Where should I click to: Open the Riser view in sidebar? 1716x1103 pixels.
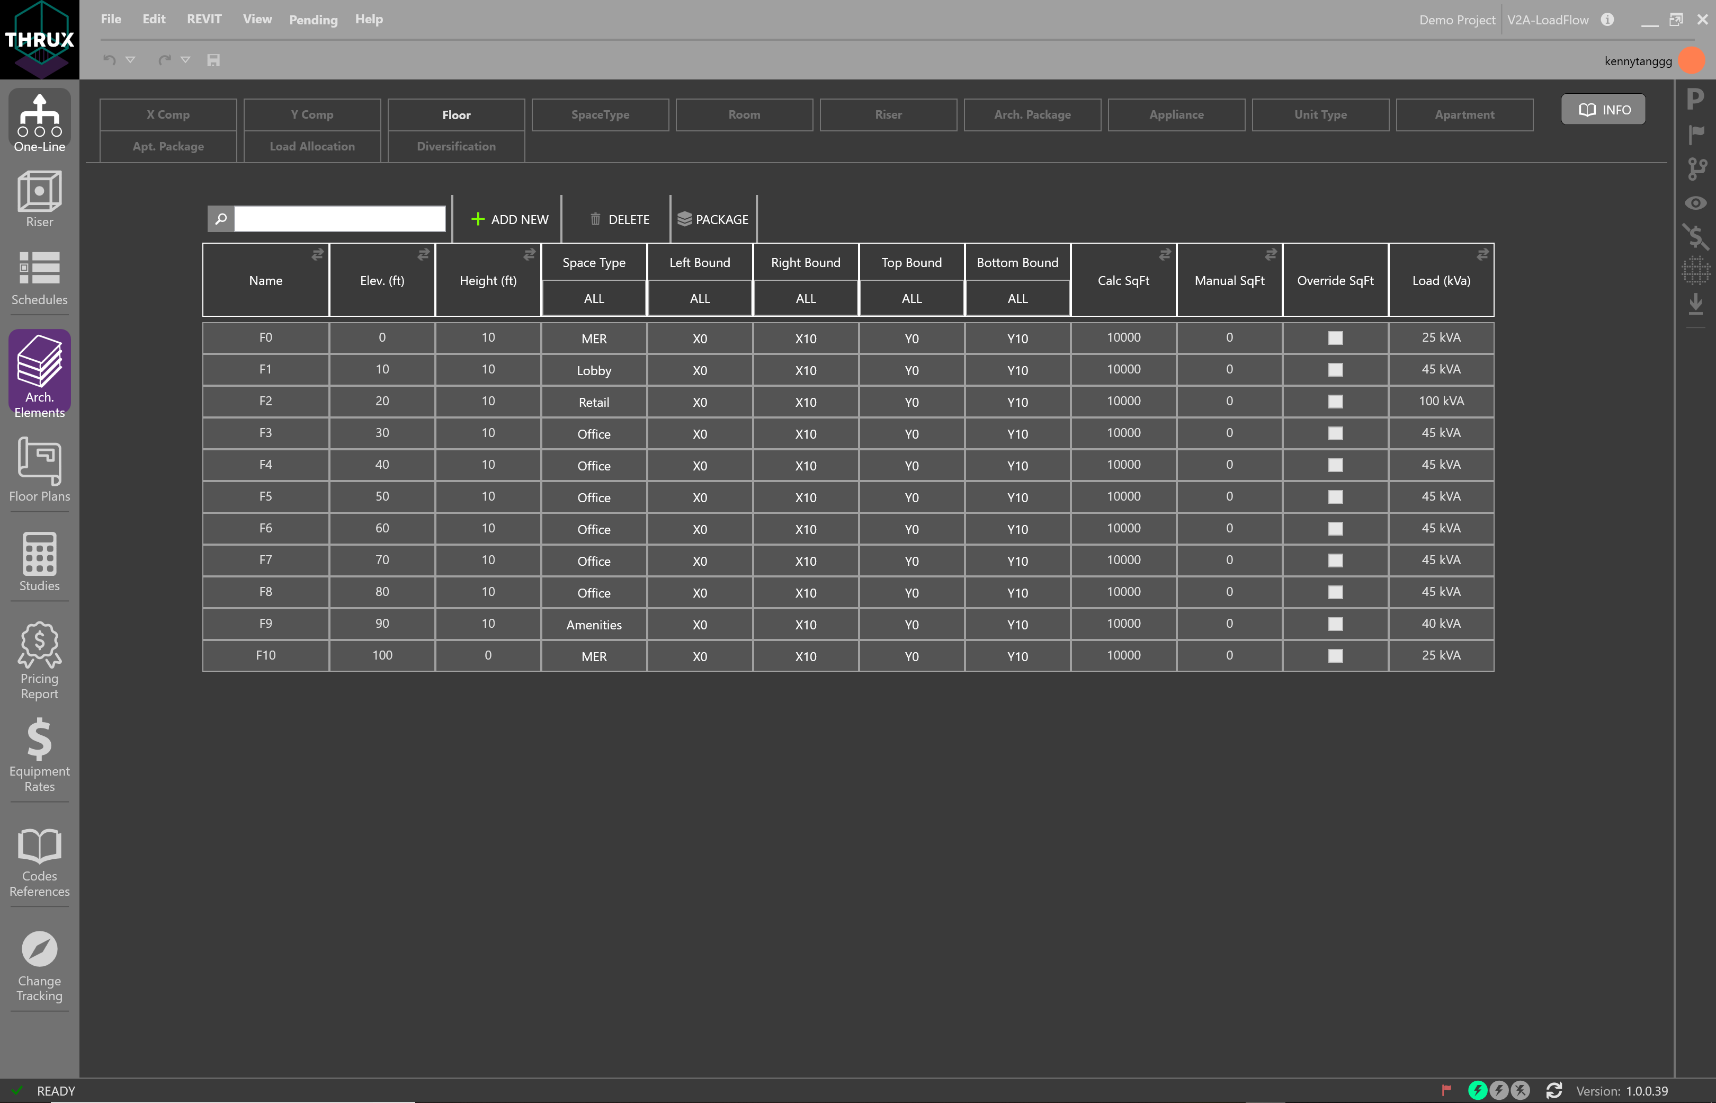click(x=39, y=199)
